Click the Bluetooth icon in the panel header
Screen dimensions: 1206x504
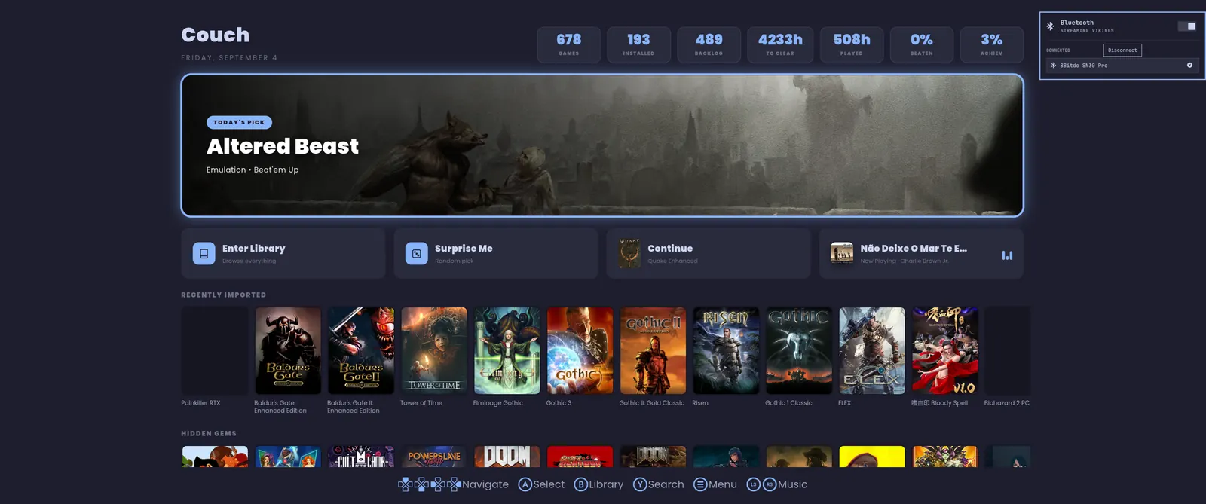coord(1050,26)
